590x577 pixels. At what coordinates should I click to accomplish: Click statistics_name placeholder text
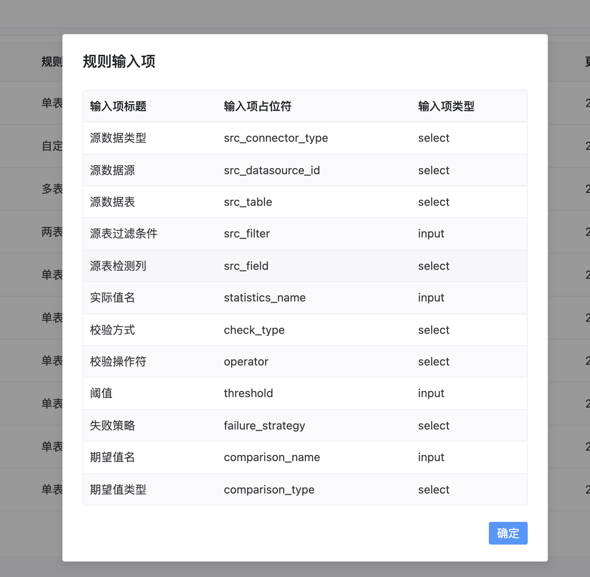click(265, 298)
